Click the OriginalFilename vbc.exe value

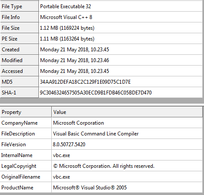coord(61,177)
